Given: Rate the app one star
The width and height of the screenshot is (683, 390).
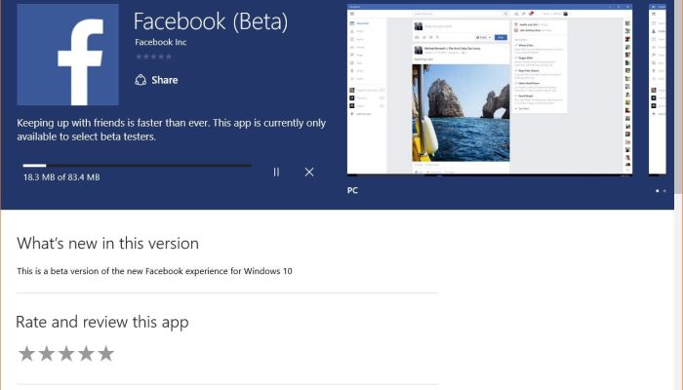Looking at the screenshot, I should [x=26, y=354].
